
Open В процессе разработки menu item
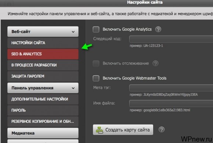click(x=43, y=65)
